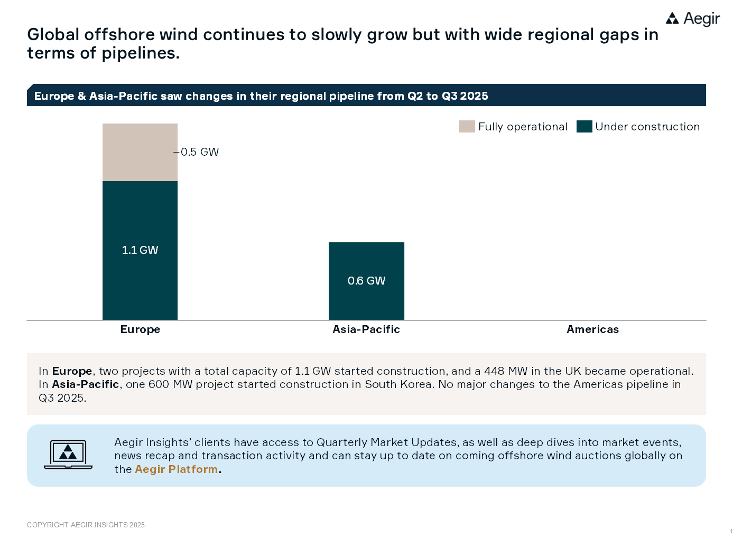This screenshot has width=733, height=549.
Task: Click the 0.5 GW data label
Action: tap(199, 152)
